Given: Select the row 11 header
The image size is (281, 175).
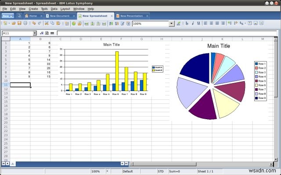Looking at the screenshot, I should pyautogui.click(x=6, y=85).
